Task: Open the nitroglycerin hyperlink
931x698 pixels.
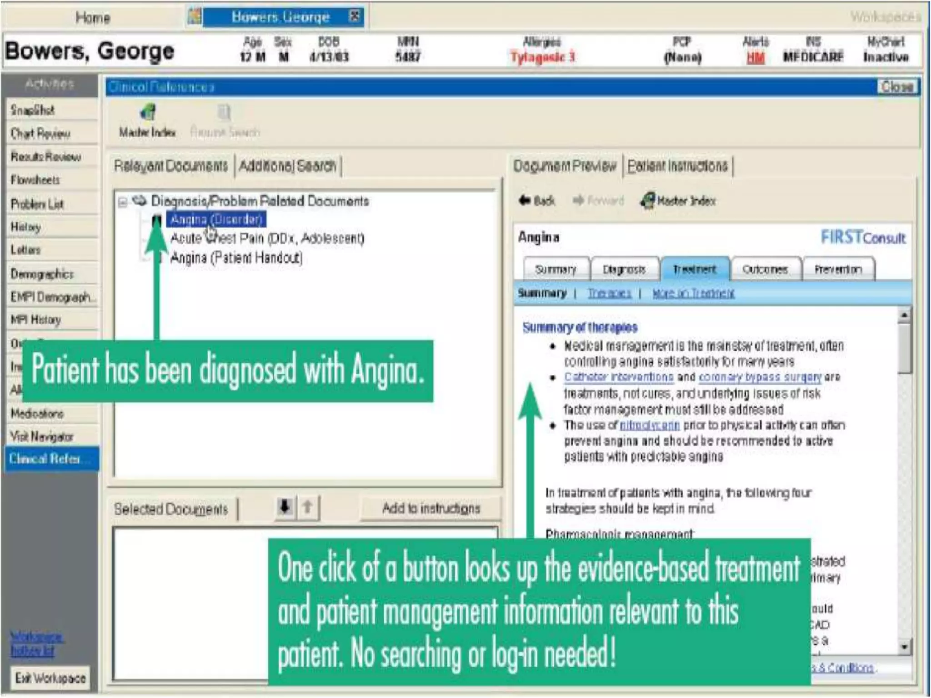Action: [650, 425]
